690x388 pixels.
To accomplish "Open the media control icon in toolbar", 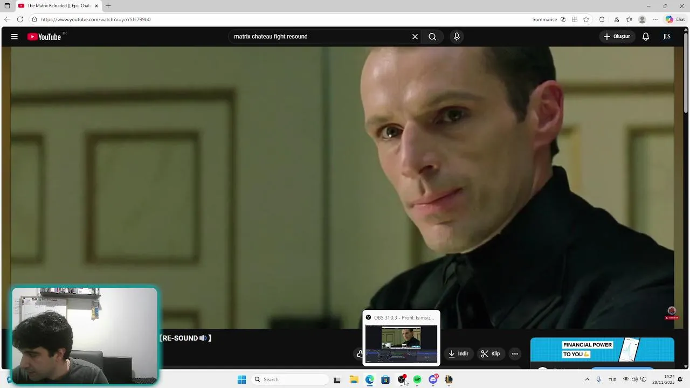I will tap(617, 19).
